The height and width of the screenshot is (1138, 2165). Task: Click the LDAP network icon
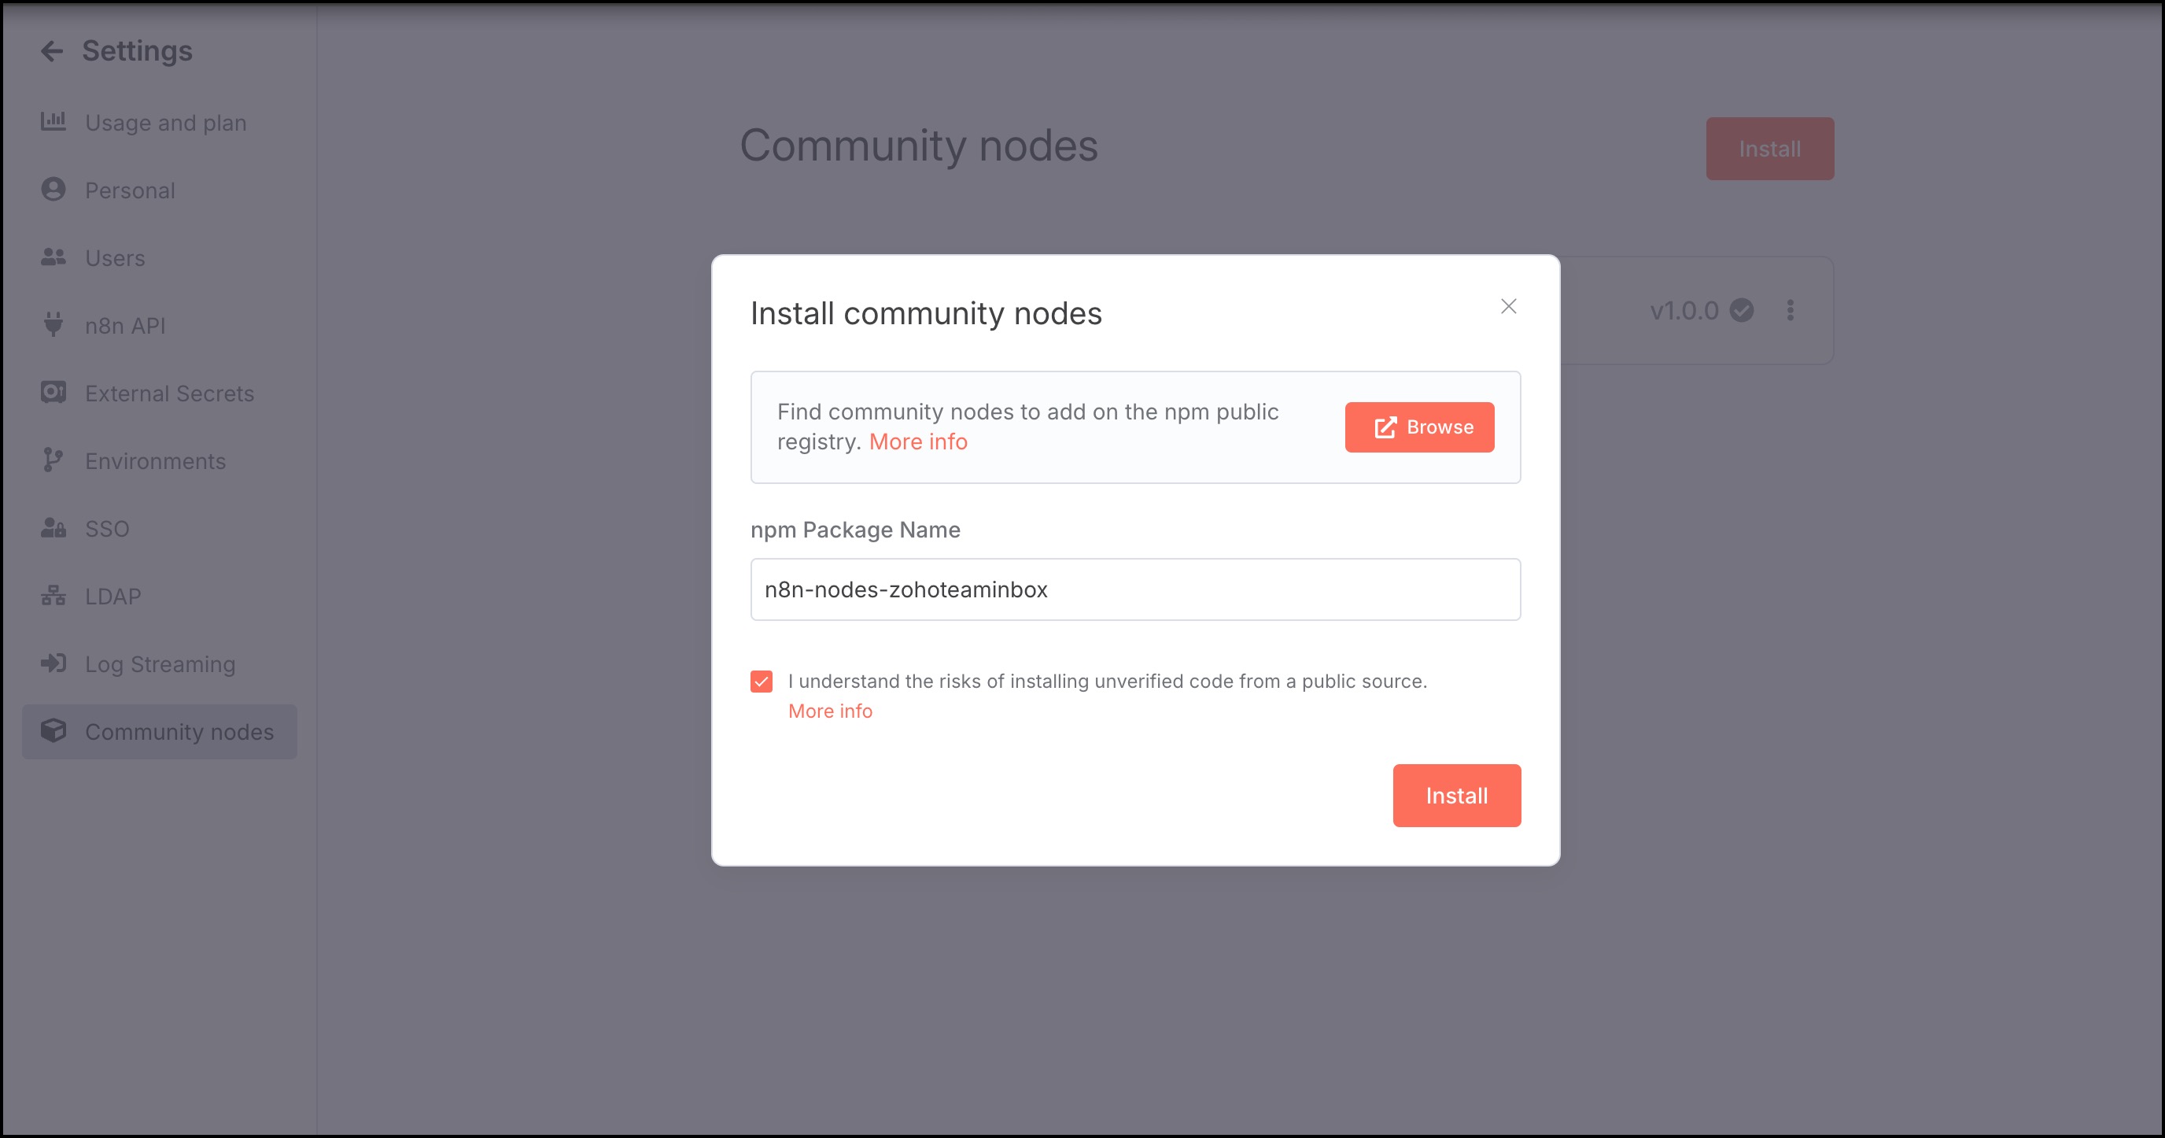(x=53, y=596)
